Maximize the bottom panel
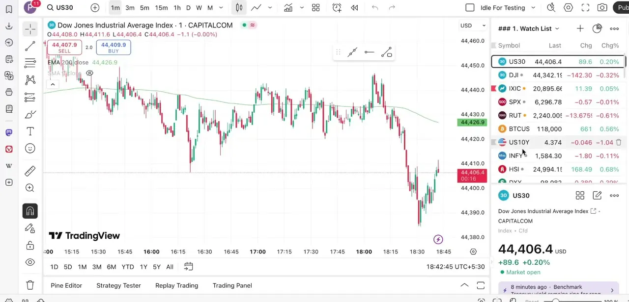 coord(481,285)
